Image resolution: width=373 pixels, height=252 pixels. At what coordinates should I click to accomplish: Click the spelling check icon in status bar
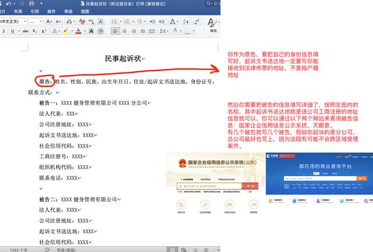(47, 250)
